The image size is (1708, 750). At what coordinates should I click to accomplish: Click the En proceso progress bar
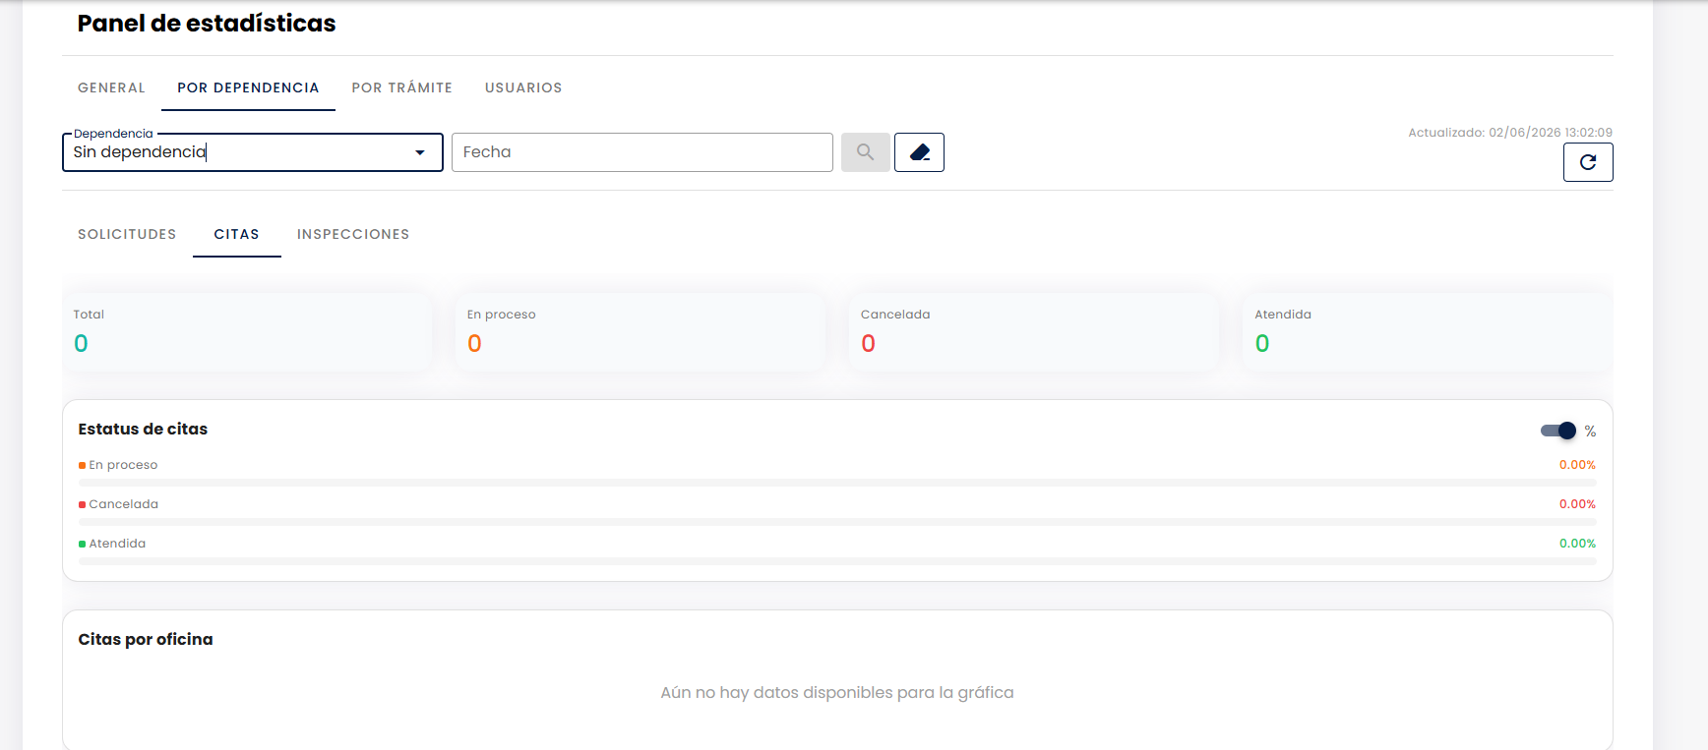pyautogui.click(x=837, y=483)
